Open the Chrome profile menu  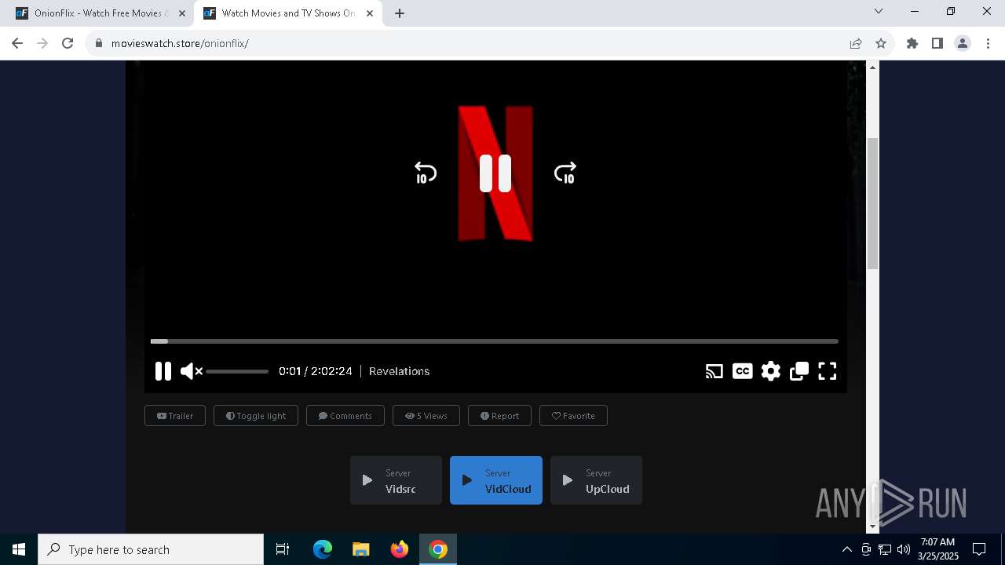(x=963, y=43)
